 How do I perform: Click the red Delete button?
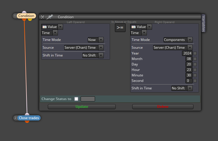[x=163, y=107]
